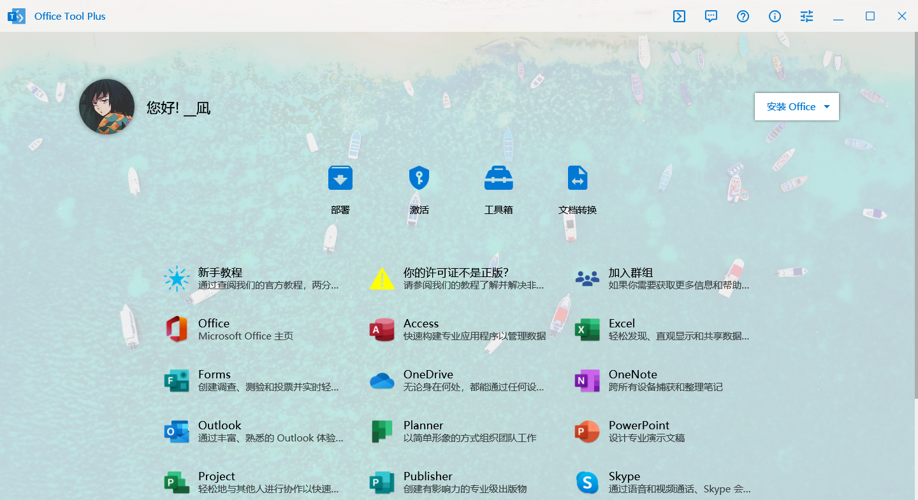Open the OneNote app icon
The image size is (918, 500).
pyautogui.click(x=587, y=380)
